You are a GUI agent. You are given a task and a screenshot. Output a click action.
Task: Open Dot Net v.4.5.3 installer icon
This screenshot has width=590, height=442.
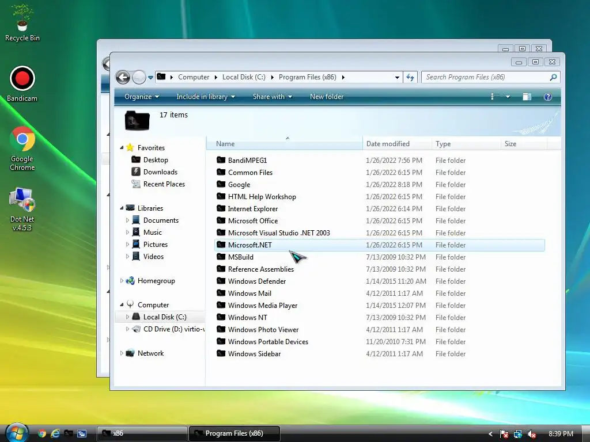tap(22, 209)
